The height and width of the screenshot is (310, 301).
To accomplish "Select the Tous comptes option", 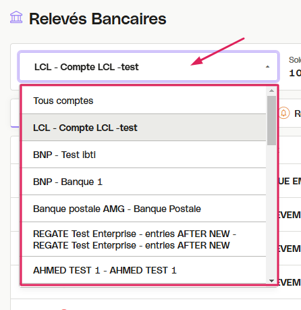I will click(x=144, y=101).
